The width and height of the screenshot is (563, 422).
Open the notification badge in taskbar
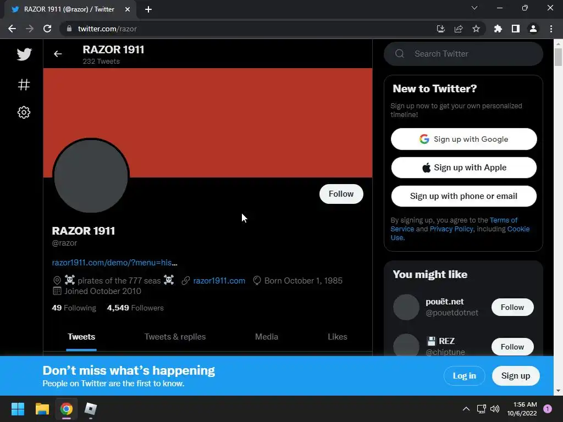pyautogui.click(x=548, y=409)
